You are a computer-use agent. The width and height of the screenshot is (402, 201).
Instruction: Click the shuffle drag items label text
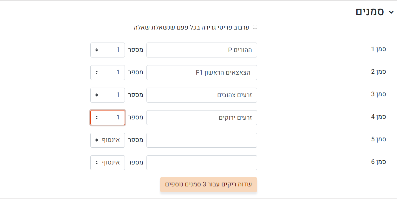coord(191,27)
